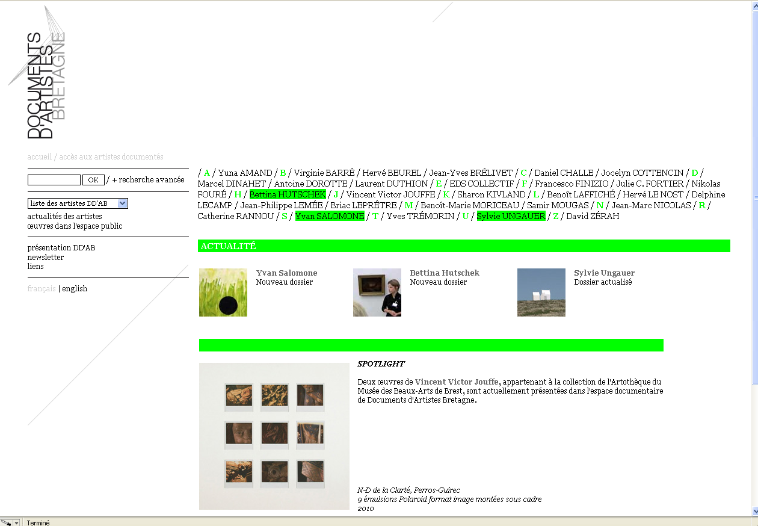Open Vincent Victor Jouffe link in Spotlight text

(x=457, y=382)
